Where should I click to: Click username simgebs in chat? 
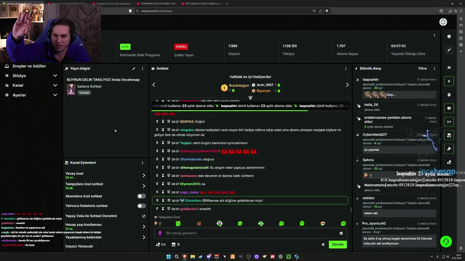(187, 130)
